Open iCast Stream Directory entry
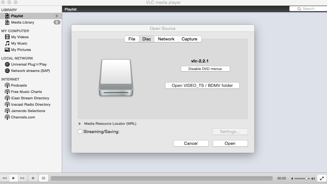327x184 pixels. pyautogui.click(x=31, y=98)
